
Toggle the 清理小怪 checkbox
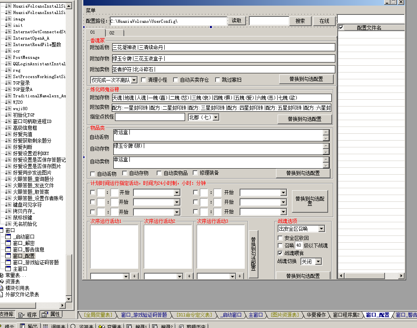tap(144, 80)
